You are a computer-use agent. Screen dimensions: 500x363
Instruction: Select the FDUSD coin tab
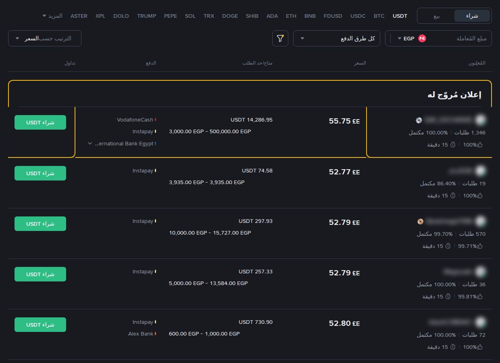pos(333,16)
